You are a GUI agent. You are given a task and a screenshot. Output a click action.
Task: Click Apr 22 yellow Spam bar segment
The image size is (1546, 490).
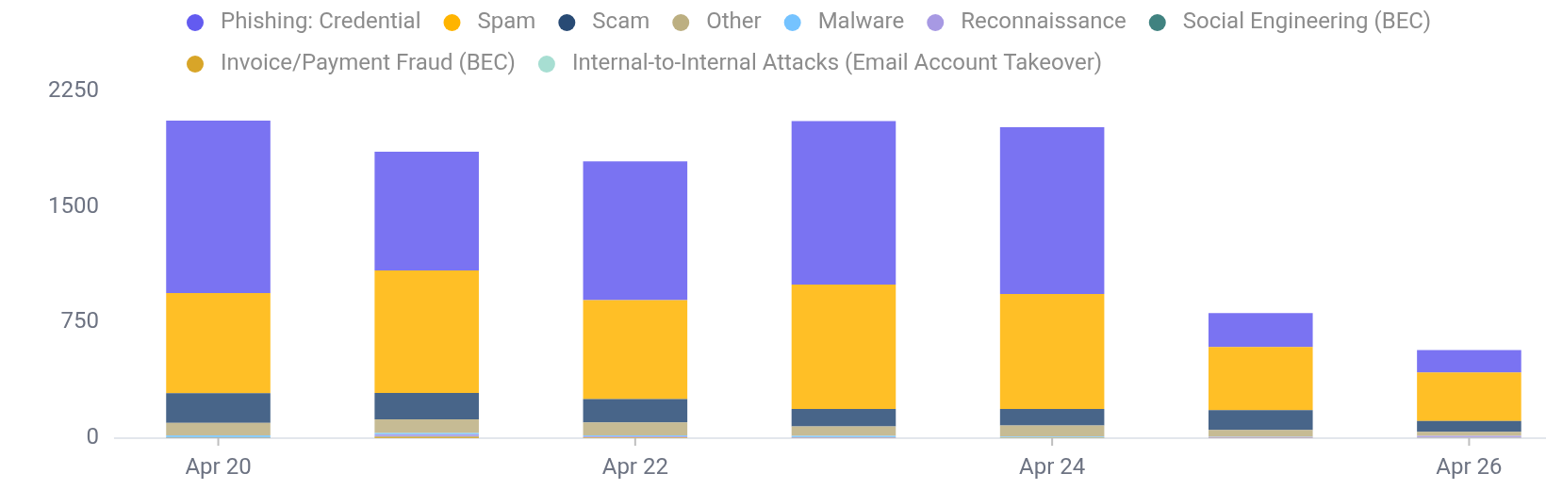634,349
